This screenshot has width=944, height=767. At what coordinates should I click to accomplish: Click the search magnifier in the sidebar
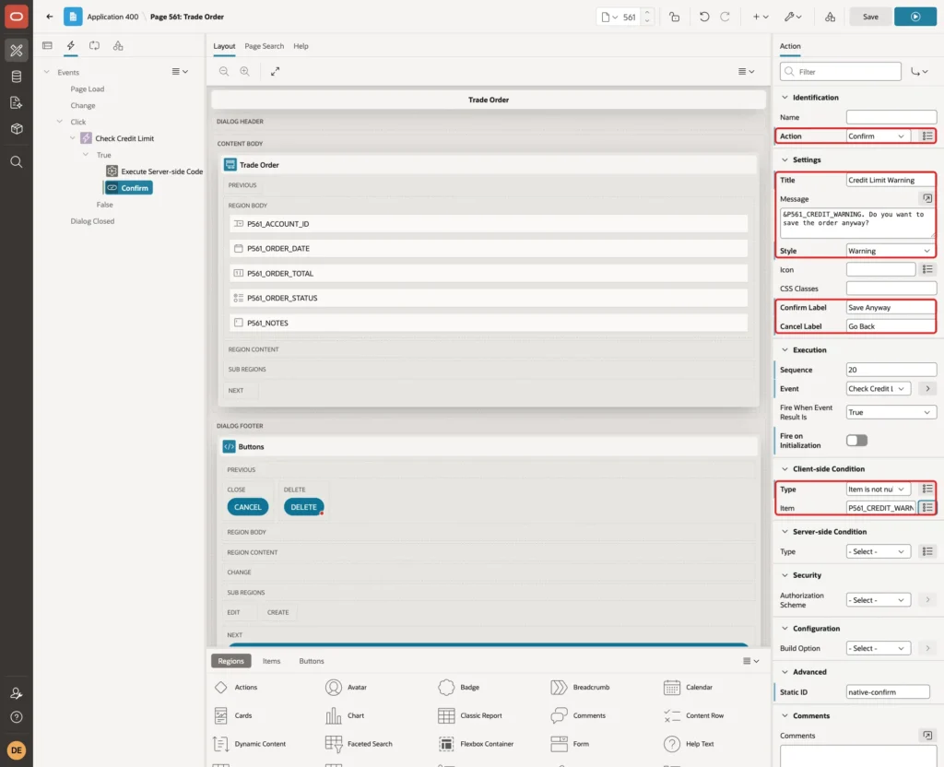tap(17, 161)
